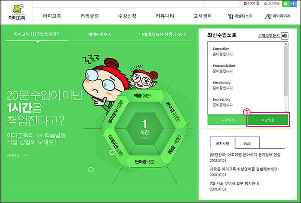
Task: Open the 커리큘럼 menu
Action: point(89,16)
